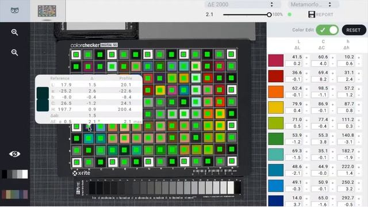Click the 2.1 ΔE value beside slider
368x207 pixels.
(x=209, y=14)
